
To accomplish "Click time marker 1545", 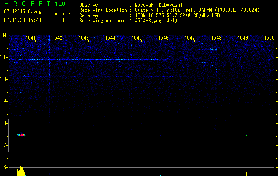I will tap(137, 37).
